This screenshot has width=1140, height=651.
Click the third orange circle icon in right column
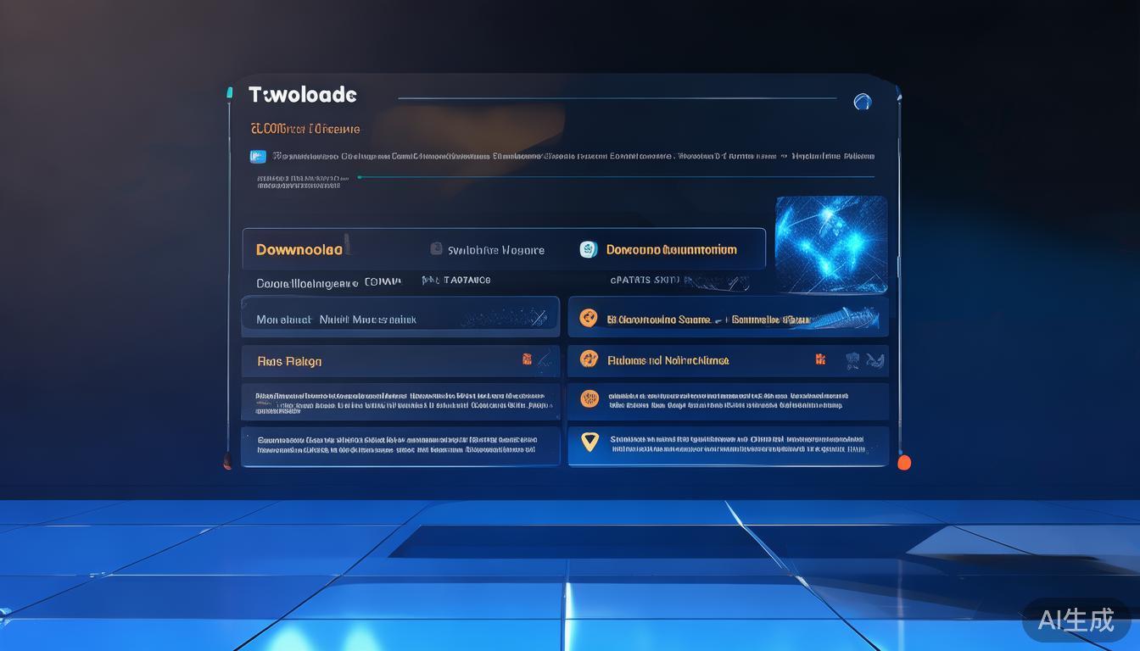click(589, 398)
